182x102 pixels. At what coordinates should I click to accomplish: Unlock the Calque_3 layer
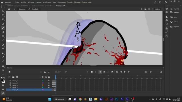[x=49, y=85]
